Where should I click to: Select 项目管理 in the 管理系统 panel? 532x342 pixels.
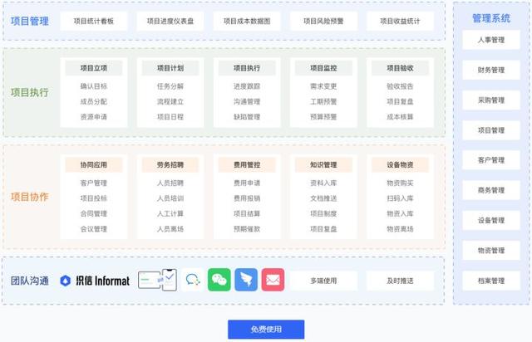(x=491, y=130)
